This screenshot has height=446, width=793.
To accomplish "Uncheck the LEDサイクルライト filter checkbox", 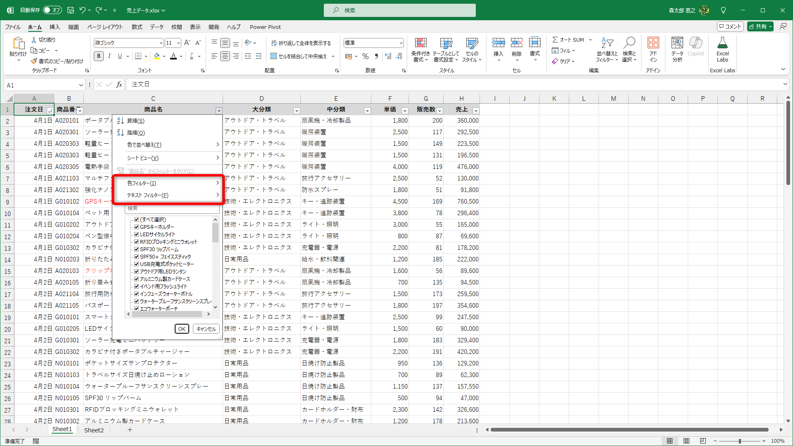I will point(136,235).
